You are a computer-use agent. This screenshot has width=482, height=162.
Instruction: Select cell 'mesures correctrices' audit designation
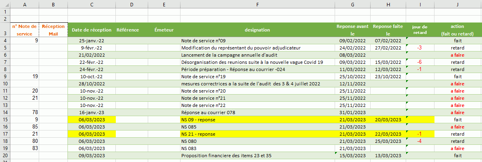click(258, 83)
